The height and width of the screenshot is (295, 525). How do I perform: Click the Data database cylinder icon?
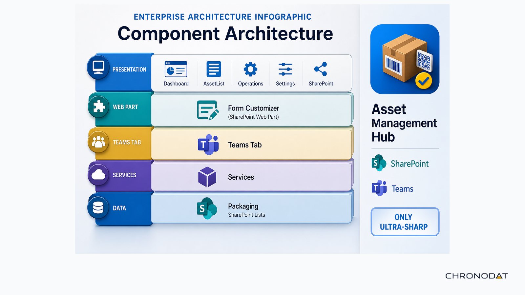tap(98, 207)
